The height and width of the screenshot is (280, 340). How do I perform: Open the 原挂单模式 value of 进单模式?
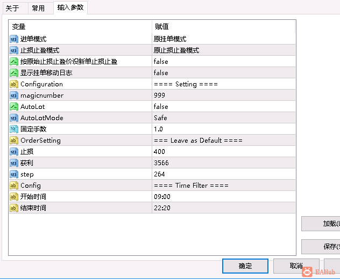[x=224, y=39]
